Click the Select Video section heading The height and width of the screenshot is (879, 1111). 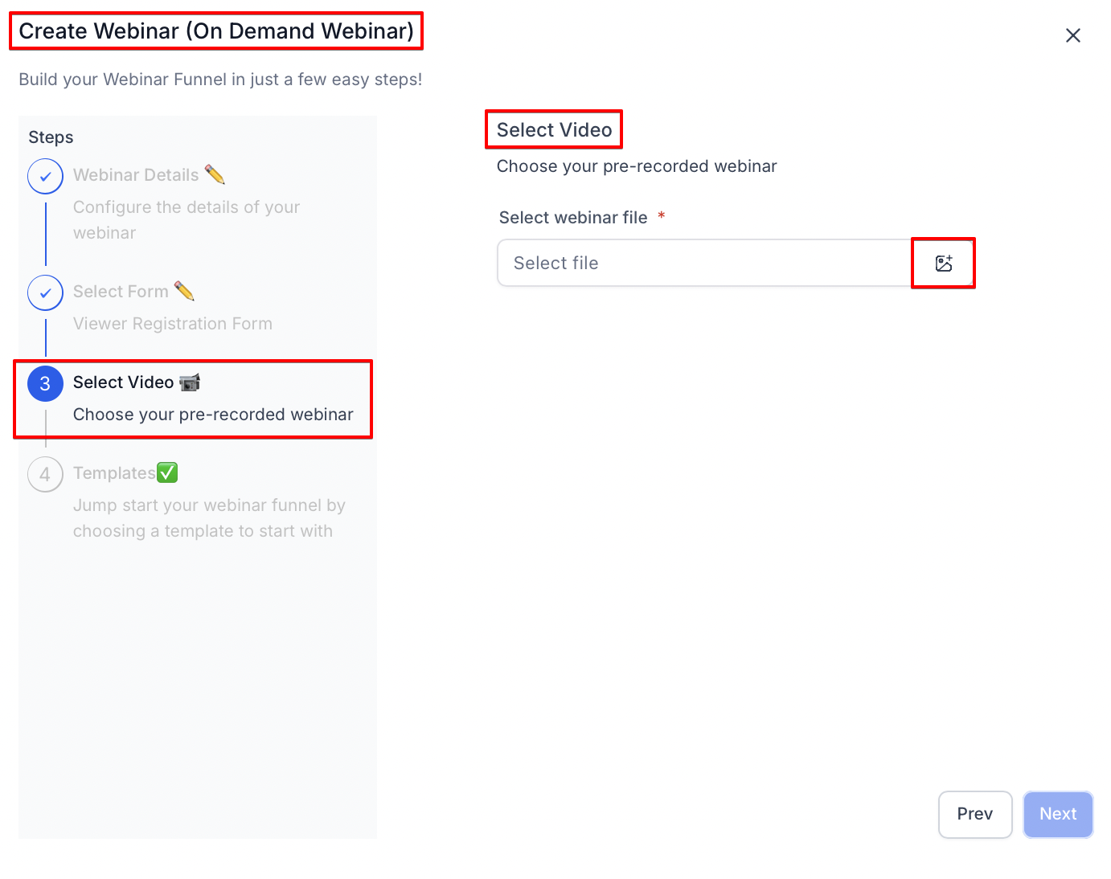[x=554, y=130]
